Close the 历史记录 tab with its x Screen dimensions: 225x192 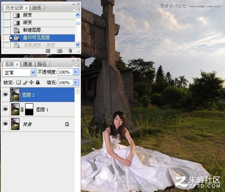(27, 8)
